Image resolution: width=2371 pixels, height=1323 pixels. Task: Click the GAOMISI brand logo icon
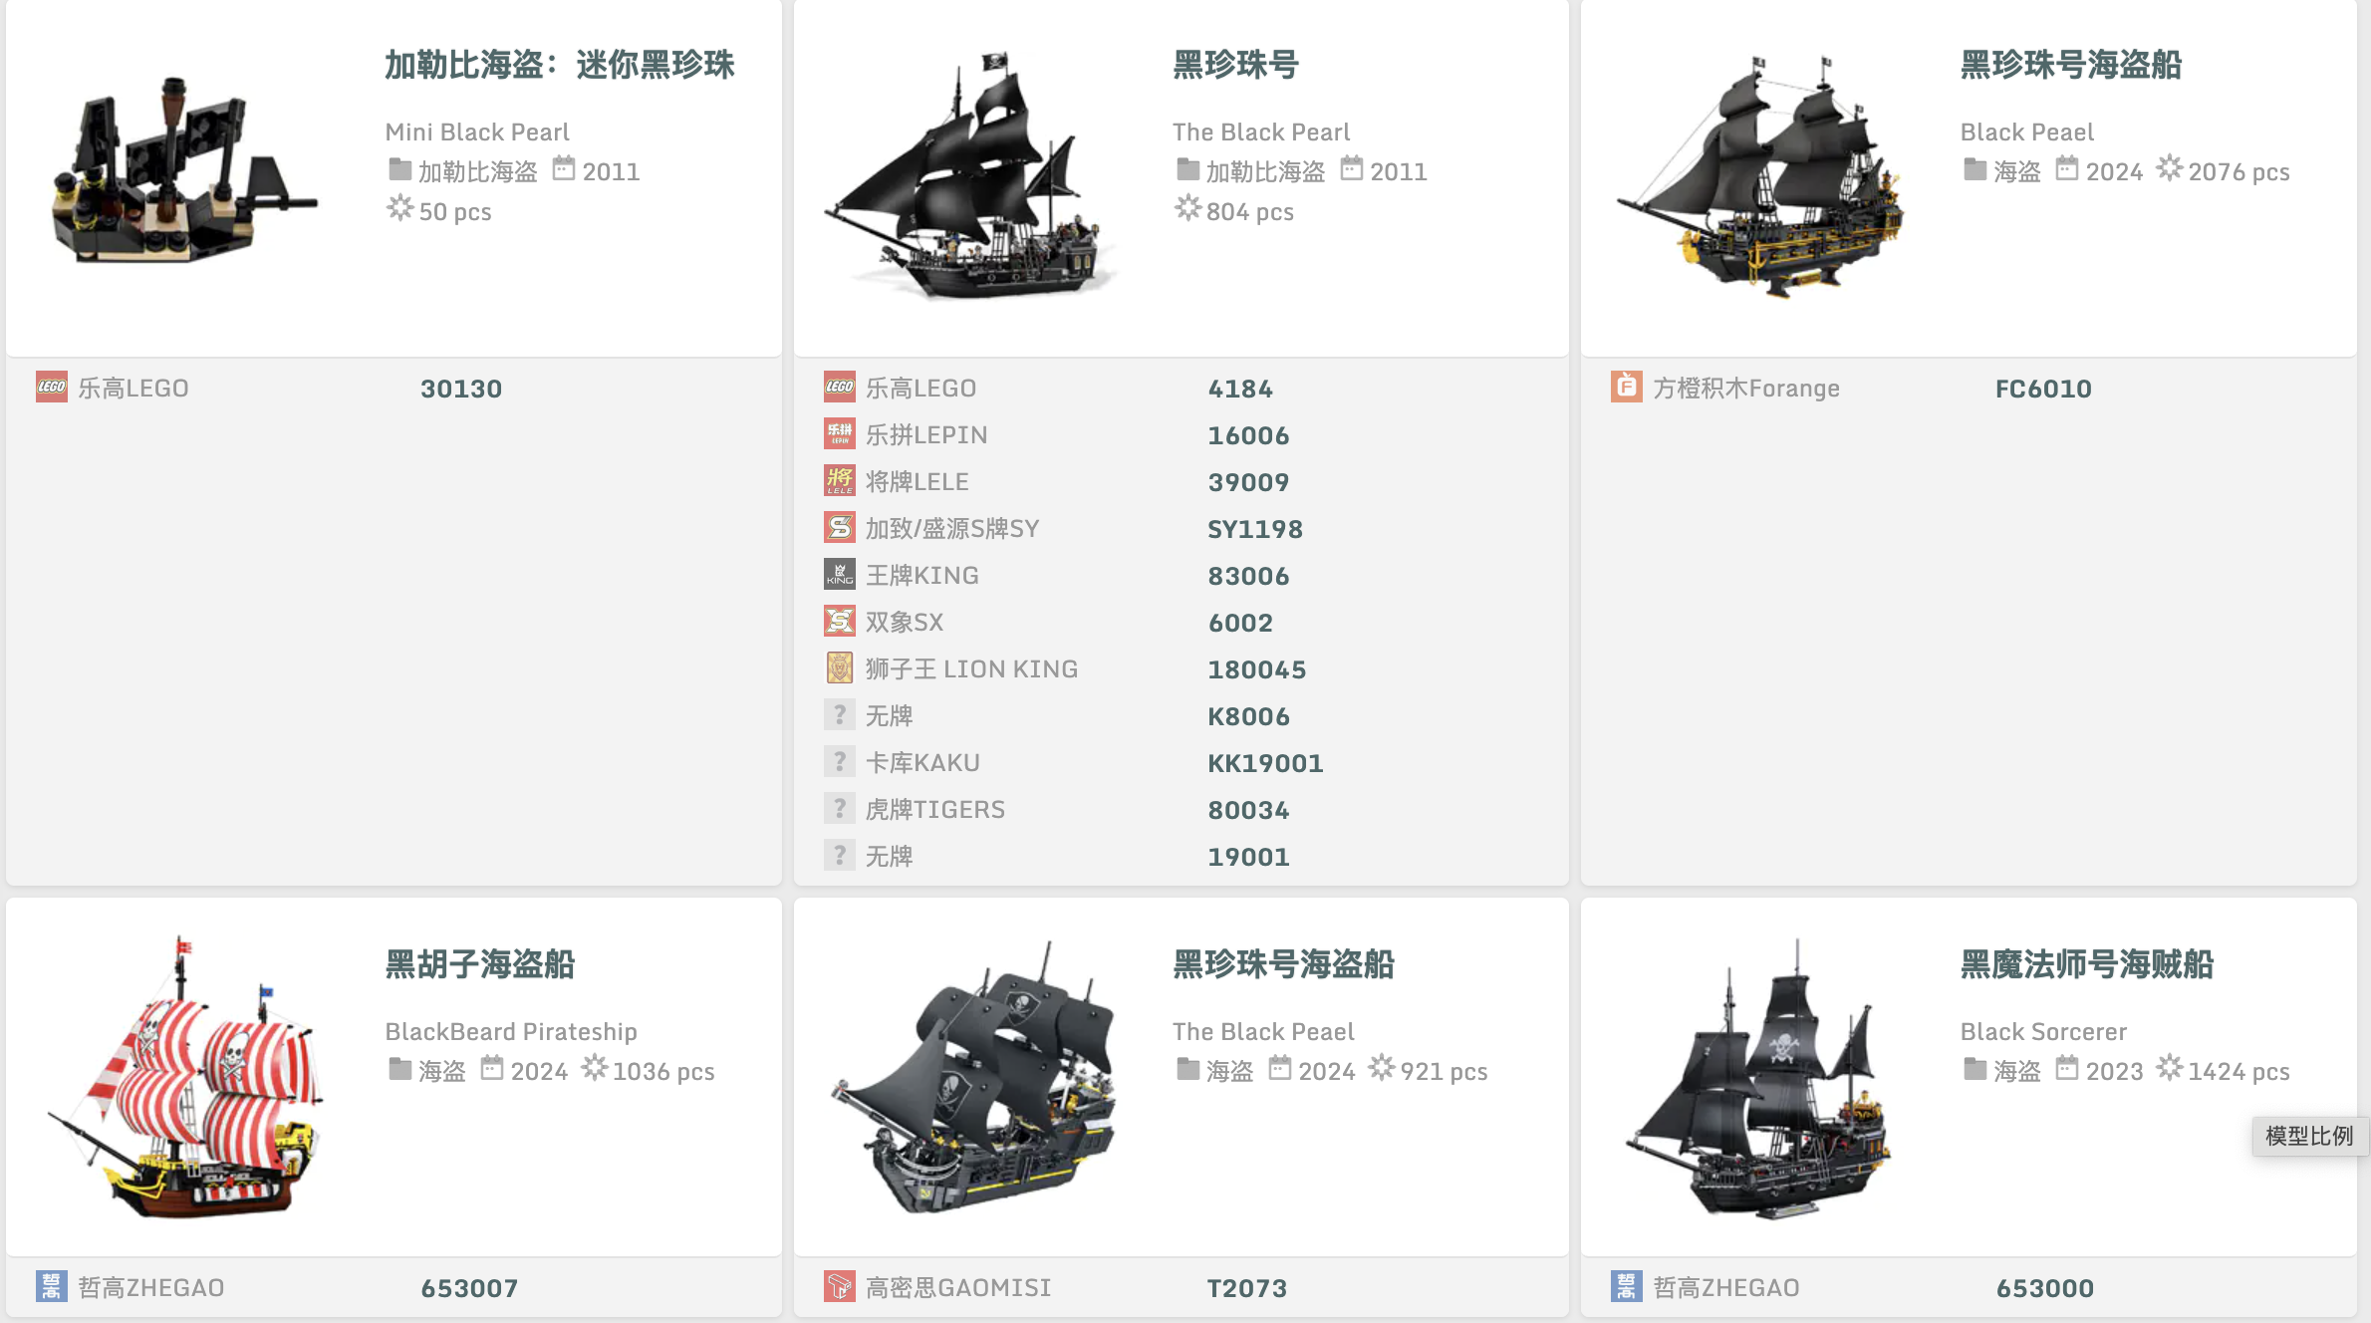pos(840,1287)
